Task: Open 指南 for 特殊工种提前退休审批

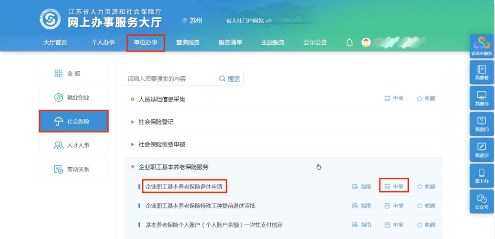Action: tap(362, 206)
